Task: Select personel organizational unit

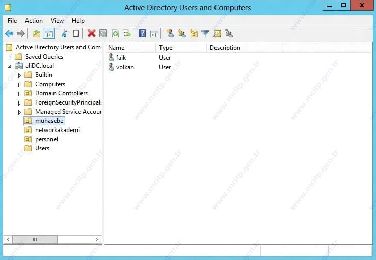Action: coord(46,139)
